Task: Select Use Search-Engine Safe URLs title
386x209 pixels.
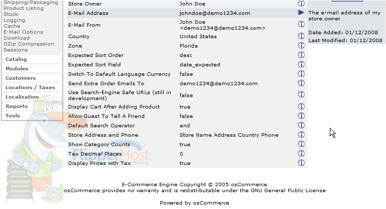Action: click(120, 95)
